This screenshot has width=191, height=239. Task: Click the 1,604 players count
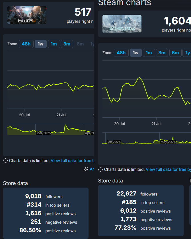click(x=177, y=21)
